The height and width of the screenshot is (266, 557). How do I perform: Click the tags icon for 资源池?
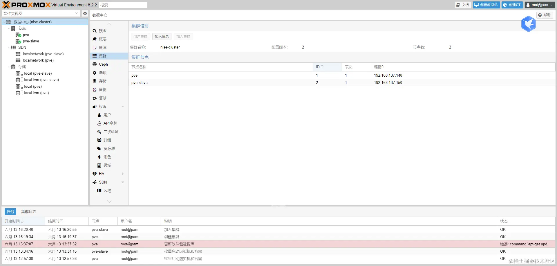point(99,149)
